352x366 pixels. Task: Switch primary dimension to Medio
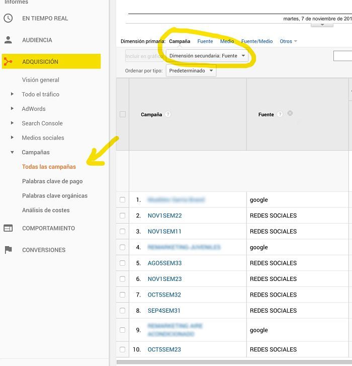click(x=227, y=41)
